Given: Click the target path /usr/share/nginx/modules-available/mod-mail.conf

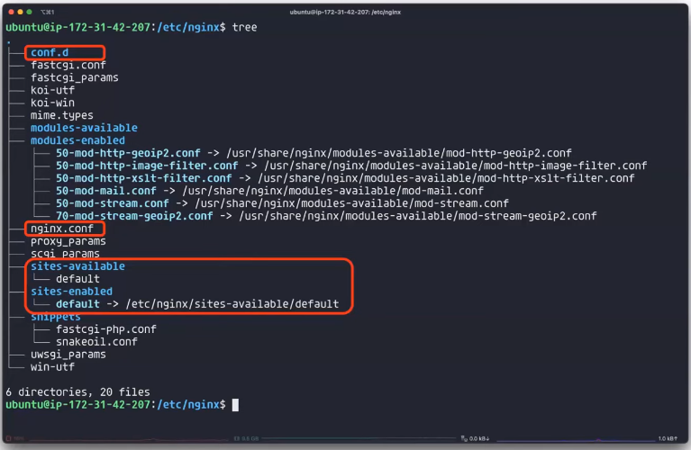Looking at the screenshot, I should tap(332, 191).
